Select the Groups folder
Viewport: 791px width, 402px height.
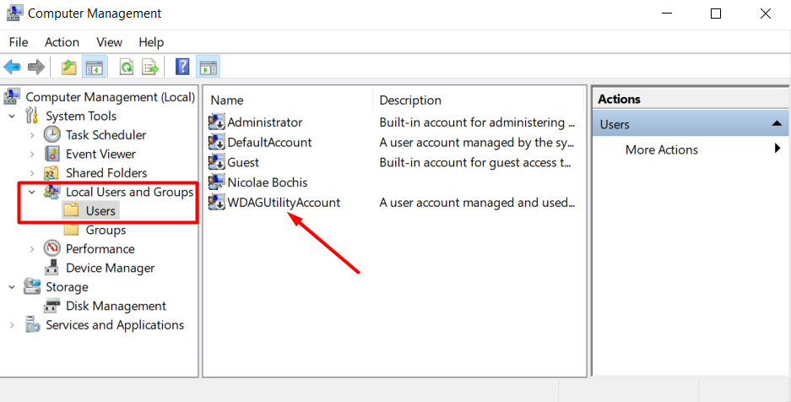105,230
